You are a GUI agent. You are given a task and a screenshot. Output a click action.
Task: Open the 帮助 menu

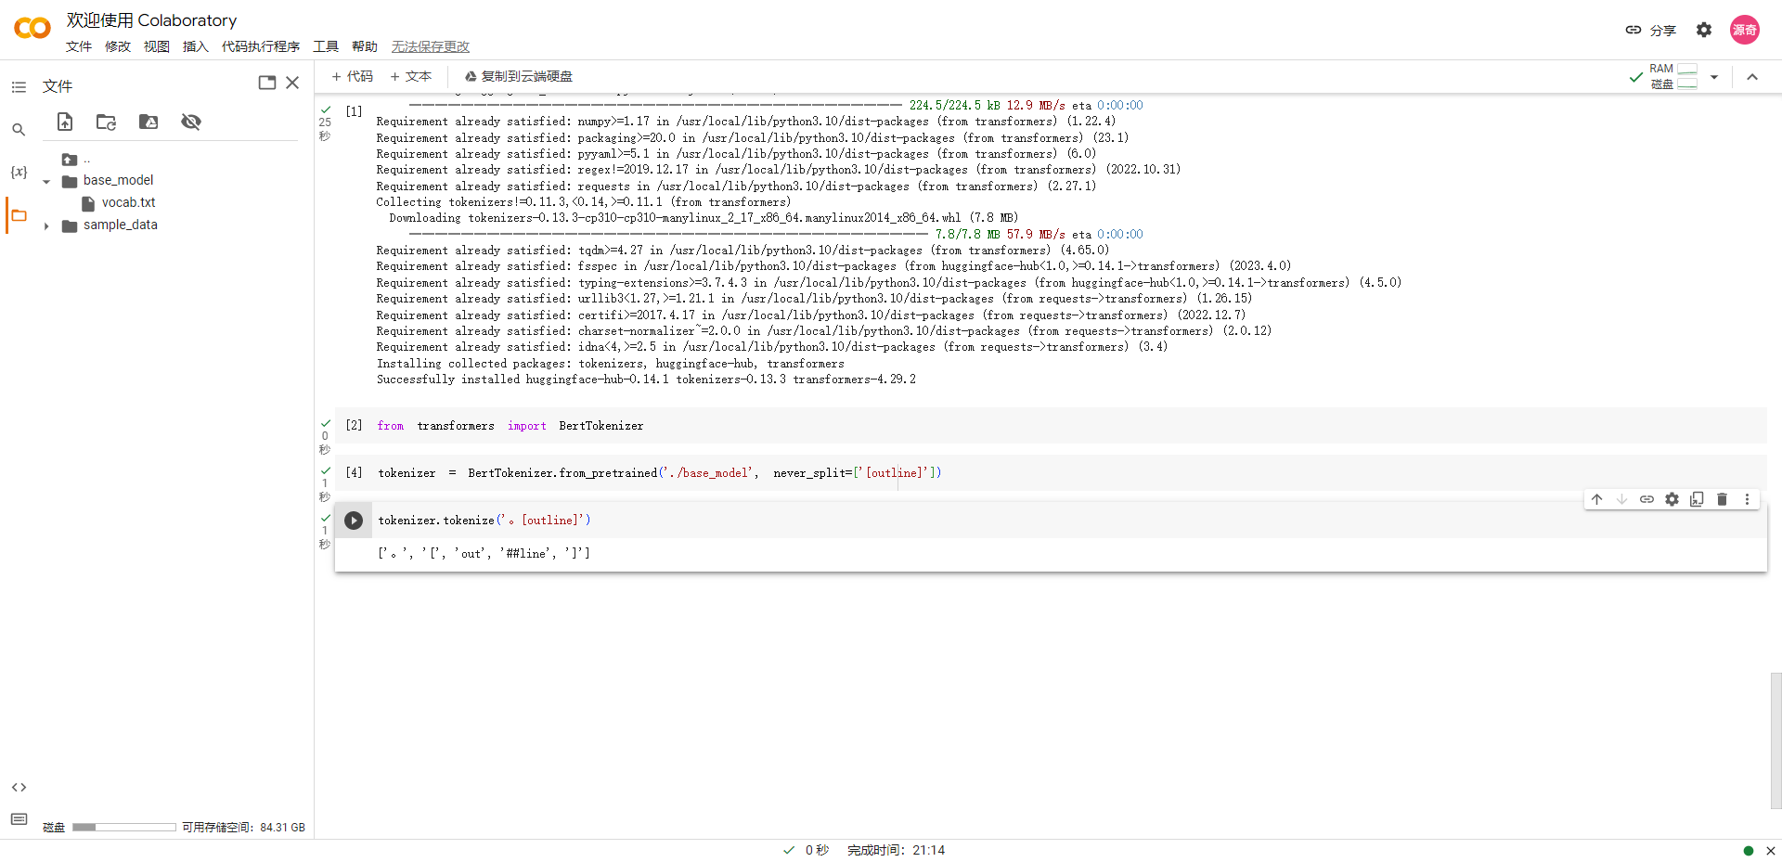(365, 46)
